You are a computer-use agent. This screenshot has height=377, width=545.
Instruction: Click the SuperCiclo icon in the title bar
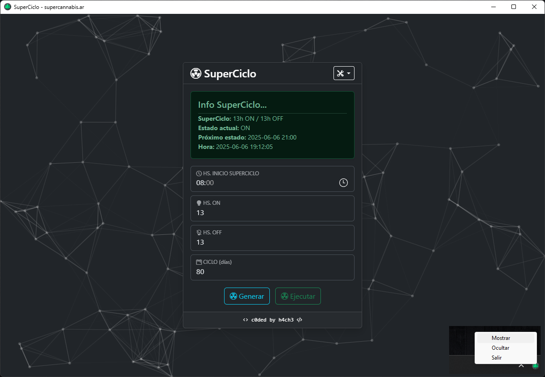pos(7,7)
